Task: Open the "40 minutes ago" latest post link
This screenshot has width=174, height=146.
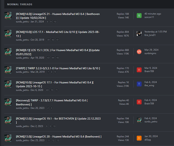Action: 153,14
